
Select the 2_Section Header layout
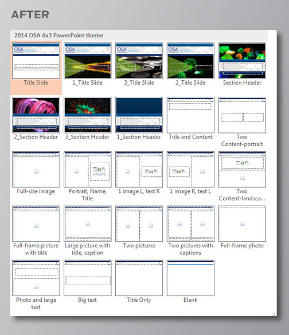(x=36, y=115)
